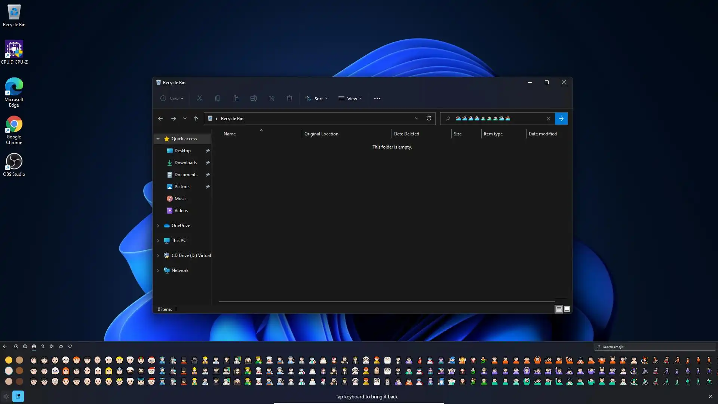Viewport: 718px width, 404px height.
Task: Click the Refresh icon in address bar
Action: (429, 118)
